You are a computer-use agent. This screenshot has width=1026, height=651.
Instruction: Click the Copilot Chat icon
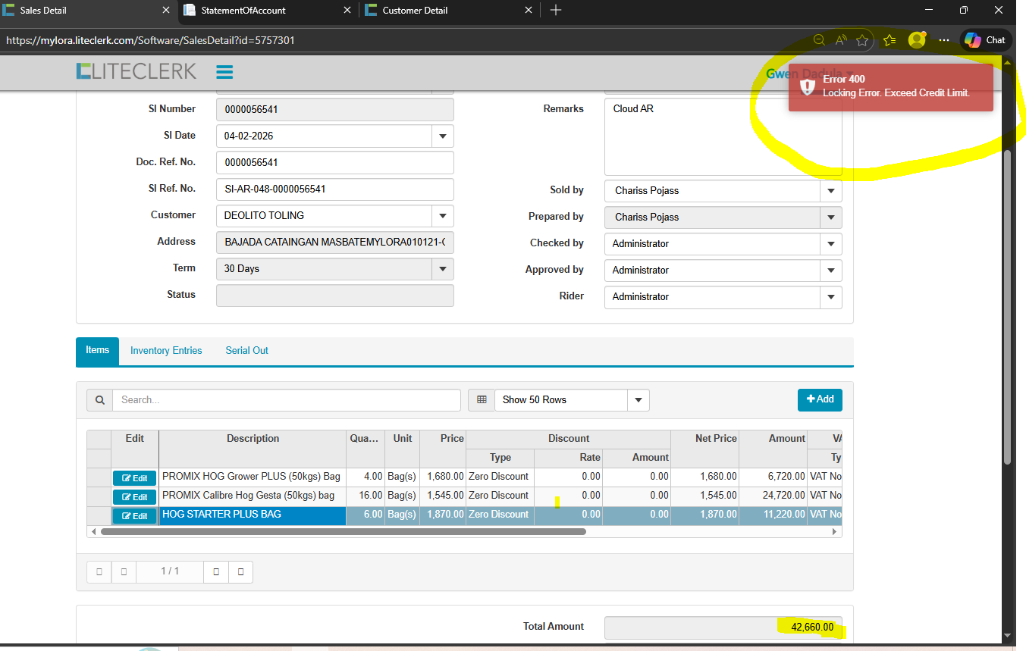985,40
